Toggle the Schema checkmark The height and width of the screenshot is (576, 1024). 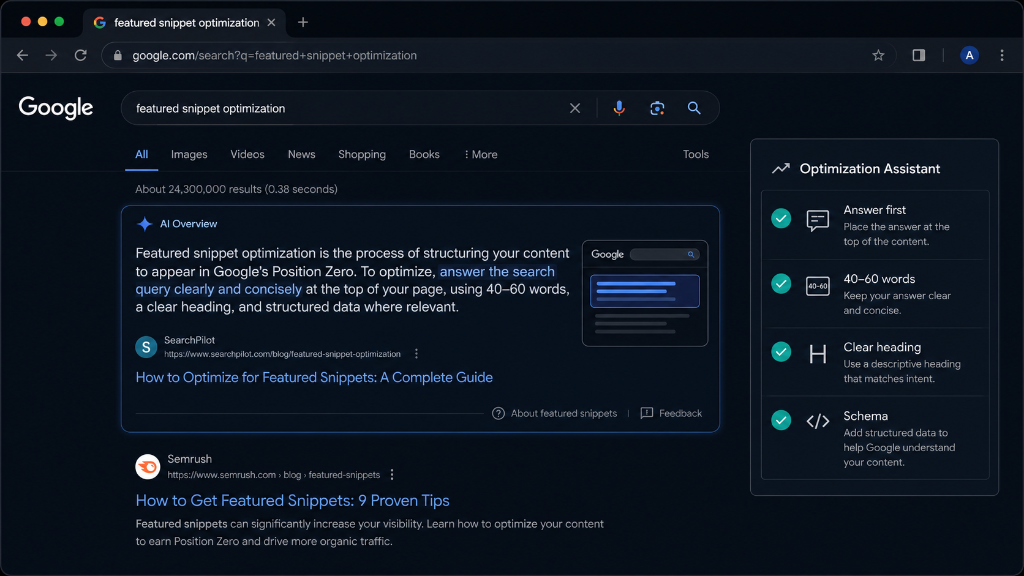click(781, 421)
